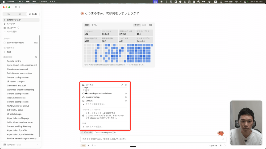Viewport: 266px width, 149px height.
Task: Click the microphone icon
Action: click(92, 146)
